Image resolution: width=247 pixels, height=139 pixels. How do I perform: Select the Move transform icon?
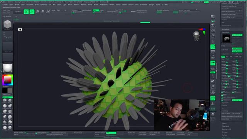[37, 11]
